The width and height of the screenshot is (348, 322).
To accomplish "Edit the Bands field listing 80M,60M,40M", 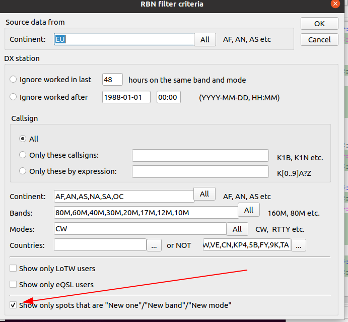I will click(146, 213).
